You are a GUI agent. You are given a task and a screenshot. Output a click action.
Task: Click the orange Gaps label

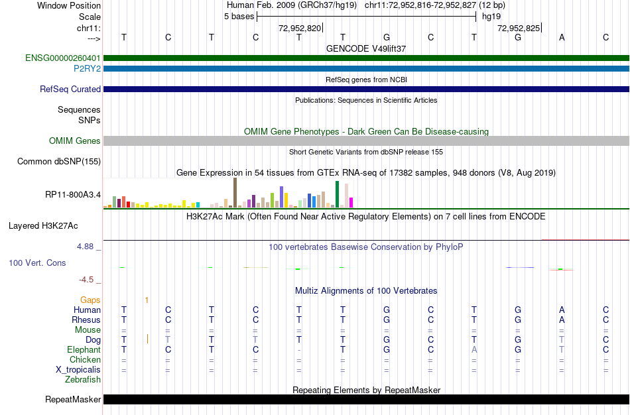(90, 300)
